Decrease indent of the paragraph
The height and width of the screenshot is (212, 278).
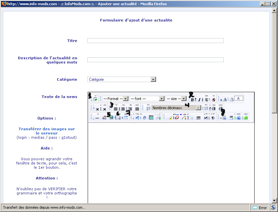coord(213,108)
